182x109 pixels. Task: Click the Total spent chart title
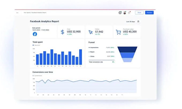tap(38, 42)
